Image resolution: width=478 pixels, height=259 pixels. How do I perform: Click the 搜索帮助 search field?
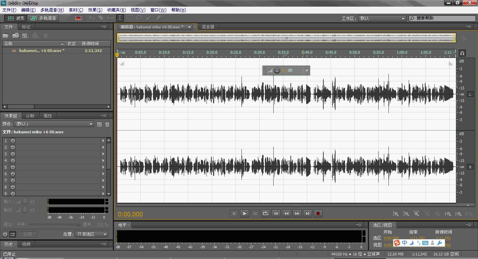tap(443, 18)
